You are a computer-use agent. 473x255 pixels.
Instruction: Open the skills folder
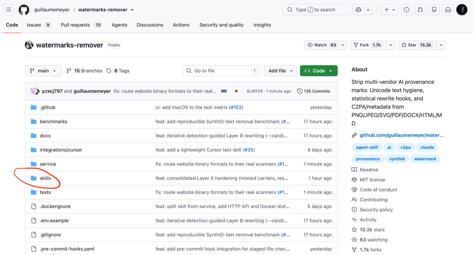[45, 178]
